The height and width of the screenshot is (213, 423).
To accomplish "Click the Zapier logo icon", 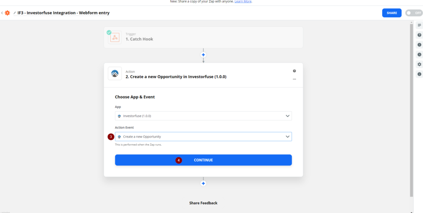I will point(7,13).
